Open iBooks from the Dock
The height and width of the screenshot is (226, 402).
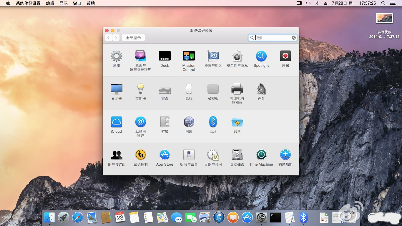pos(233,218)
